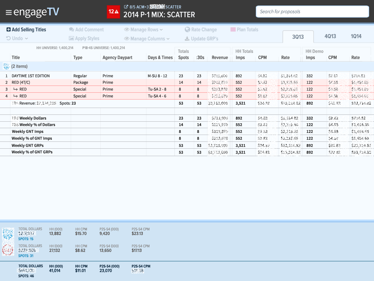Click the engageTV logo
Image resolution: width=374 pixels, height=281 pixels.
[x=36, y=12]
